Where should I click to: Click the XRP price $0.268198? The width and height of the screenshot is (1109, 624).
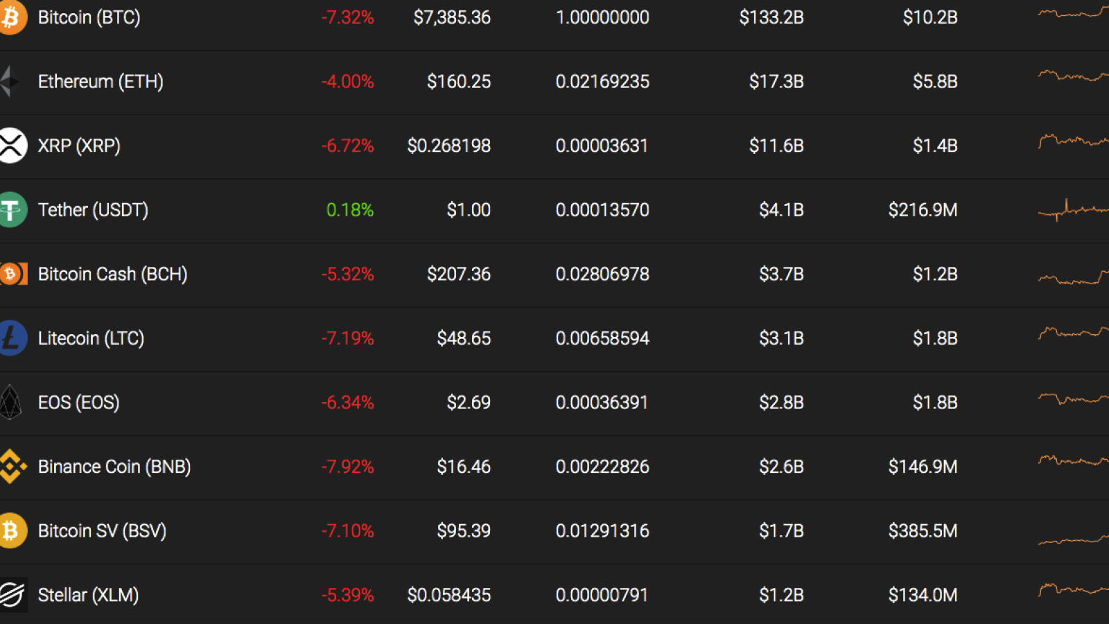point(449,146)
